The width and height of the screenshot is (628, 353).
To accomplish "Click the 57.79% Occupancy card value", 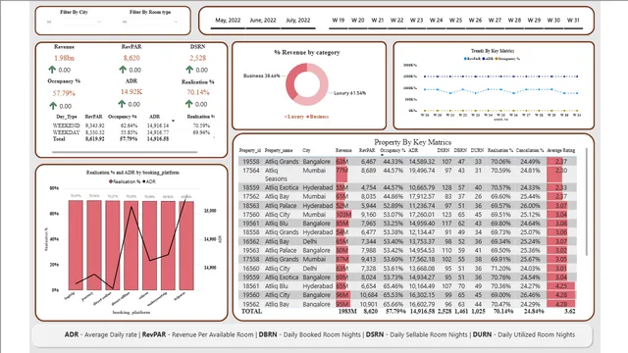I will point(64,93).
